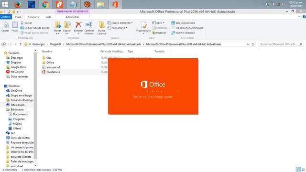Open the Archivo tab
Image resolution: width=306 pixels, height=172 pixels.
tap(6, 17)
